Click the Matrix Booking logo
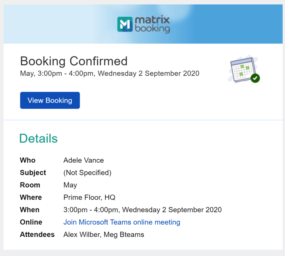This screenshot has width=285, height=256. pos(143,24)
